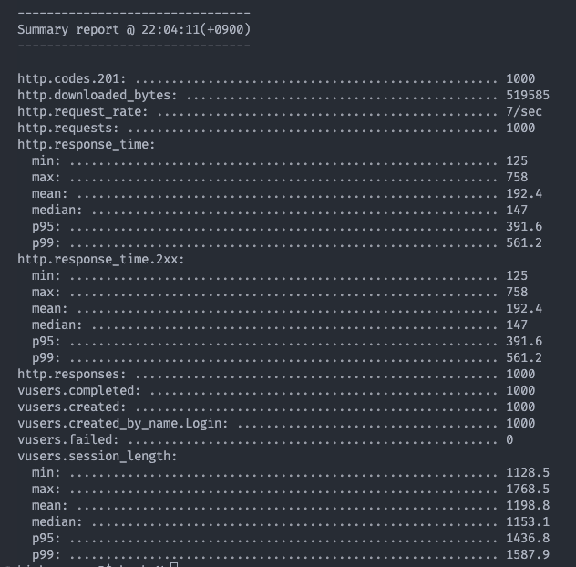Click the http.response_time: section heading

tap(87, 144)
